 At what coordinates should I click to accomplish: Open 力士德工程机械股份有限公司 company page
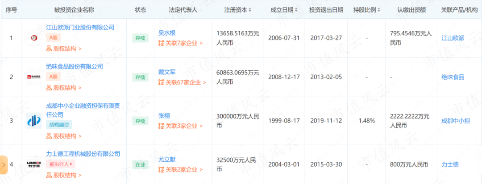83,154
